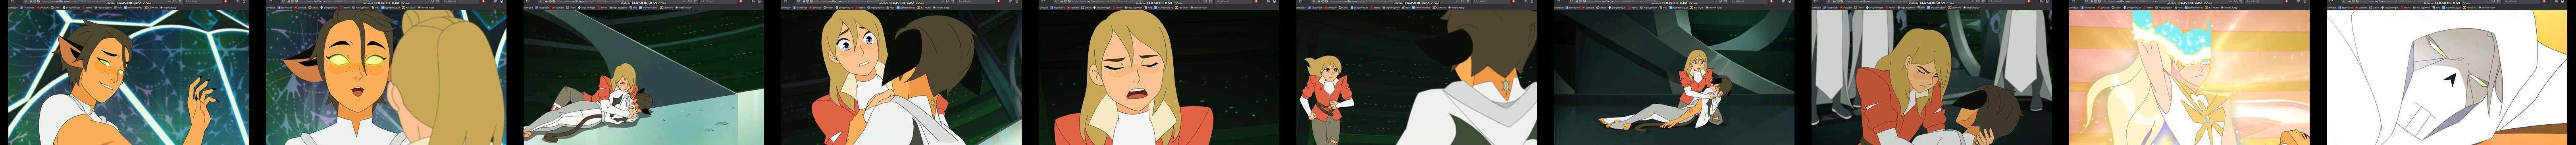
Task: Open rychleserialy.to bookmark in the Catra waving frame
Action: (x=133, y=8)
